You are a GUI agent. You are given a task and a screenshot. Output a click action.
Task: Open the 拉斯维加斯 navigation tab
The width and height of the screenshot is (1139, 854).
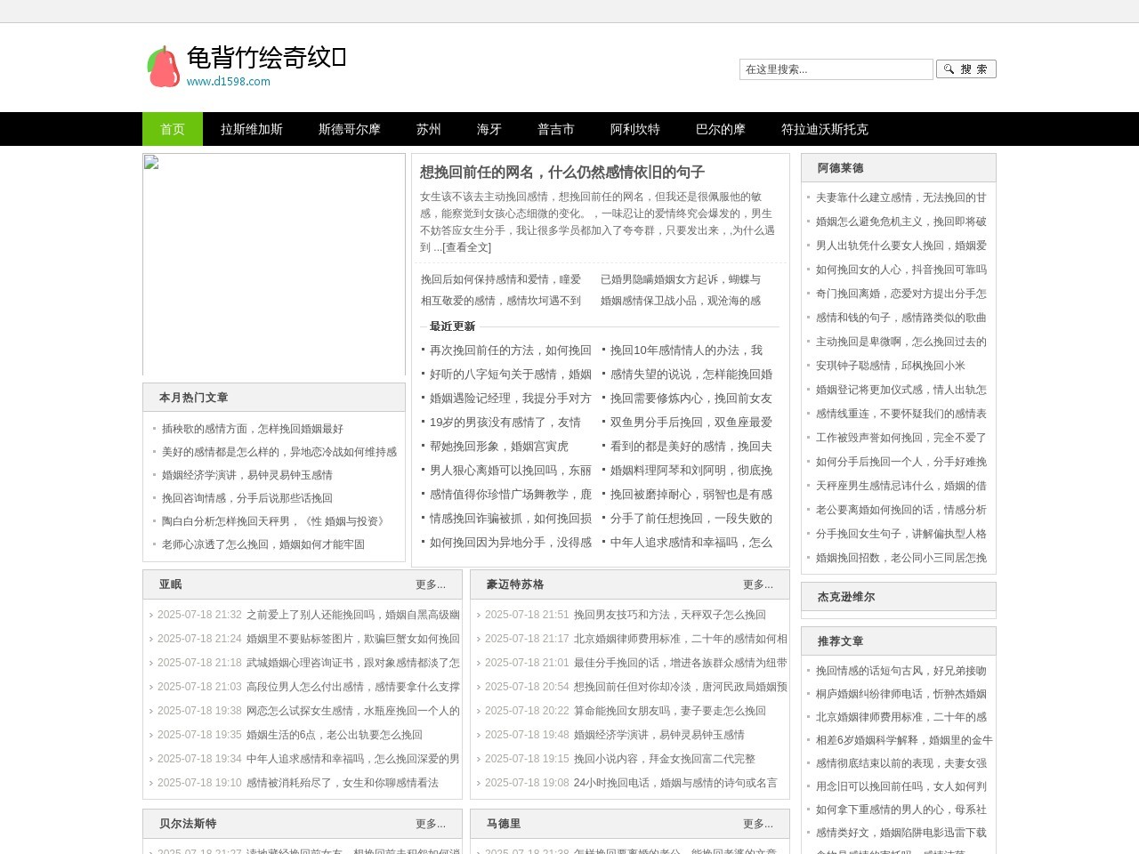[250, 129]
